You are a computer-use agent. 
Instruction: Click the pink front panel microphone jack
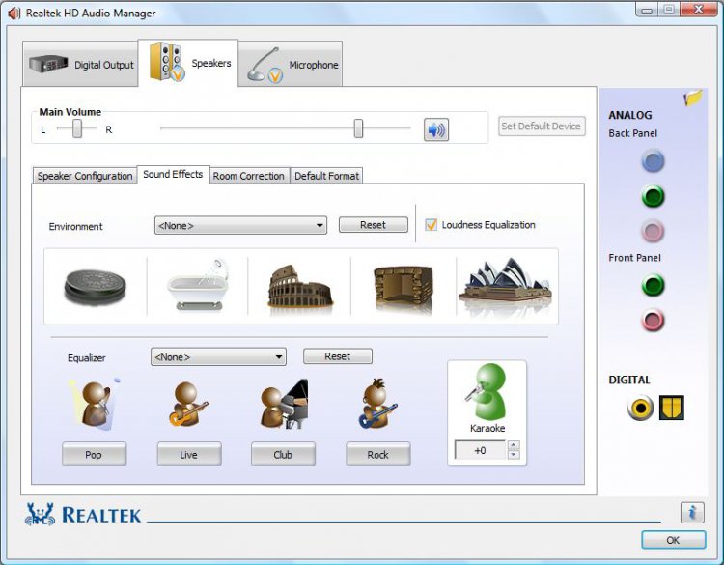tap(653, 320)
